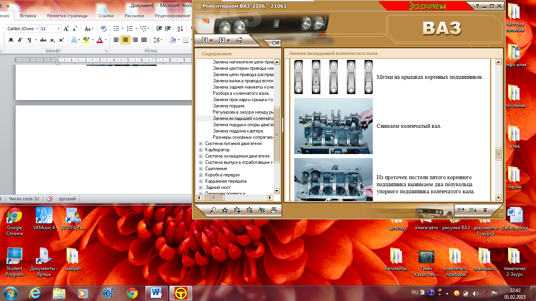Jump to next topic icon

click(473, 210)
